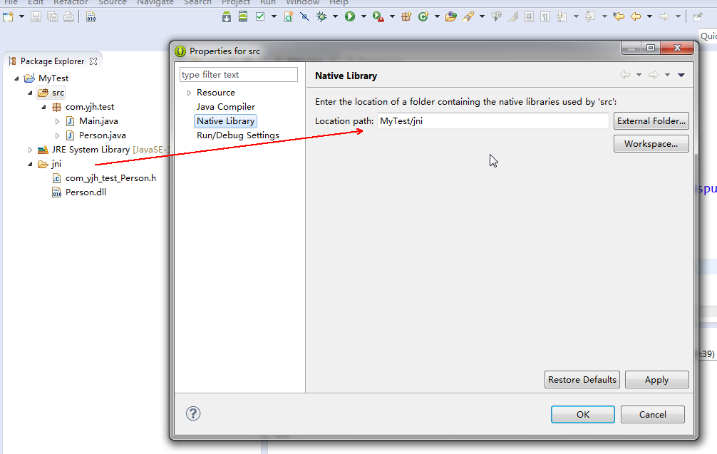717x454 pixels.
Task: Open the Navigate menu
Action: (x=155, y=2)
